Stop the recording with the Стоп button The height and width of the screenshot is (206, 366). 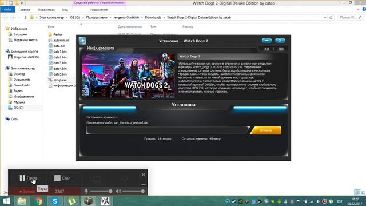(x=62, y=178)
